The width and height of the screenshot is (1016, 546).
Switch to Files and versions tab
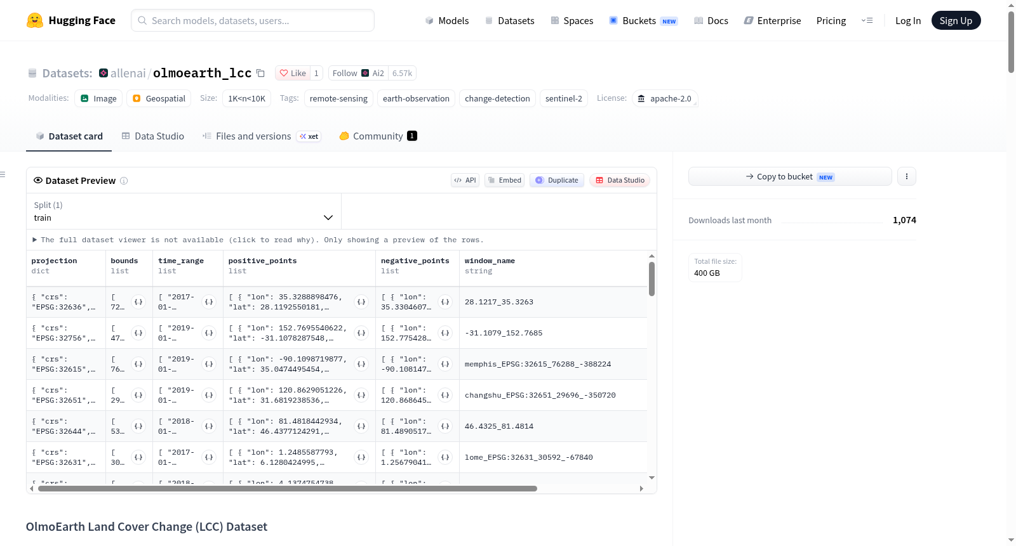click(262, 136)
